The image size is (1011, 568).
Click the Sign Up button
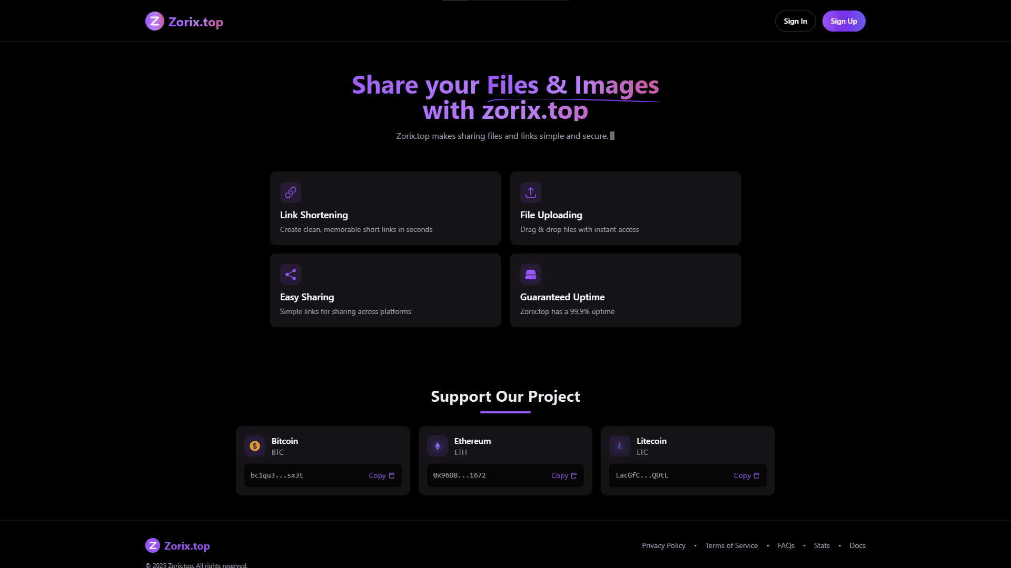[844, 21]
